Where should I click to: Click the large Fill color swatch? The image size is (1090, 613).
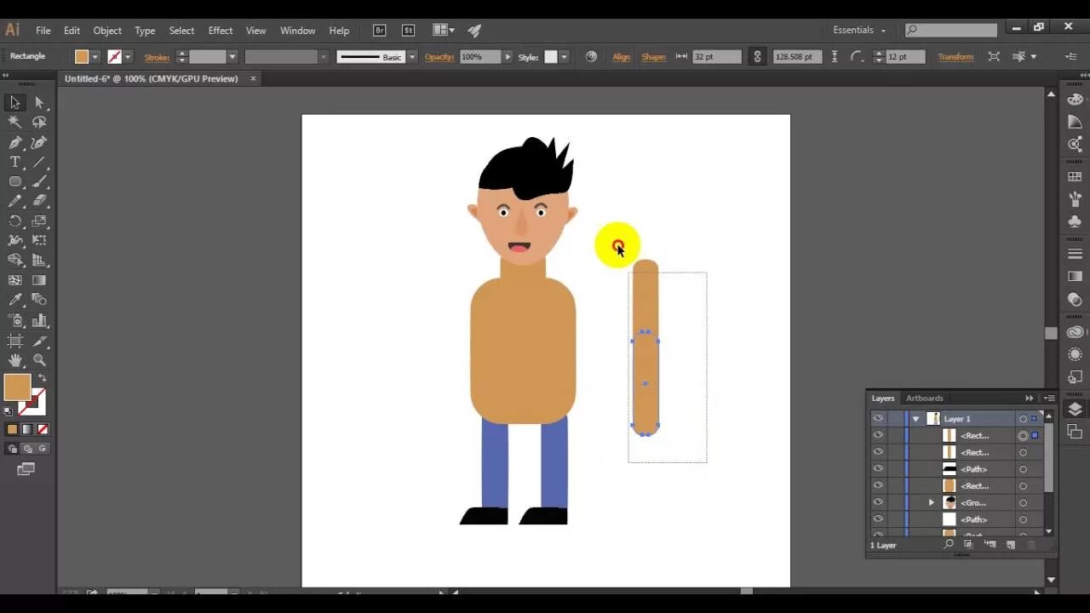(x=17, y=388)
